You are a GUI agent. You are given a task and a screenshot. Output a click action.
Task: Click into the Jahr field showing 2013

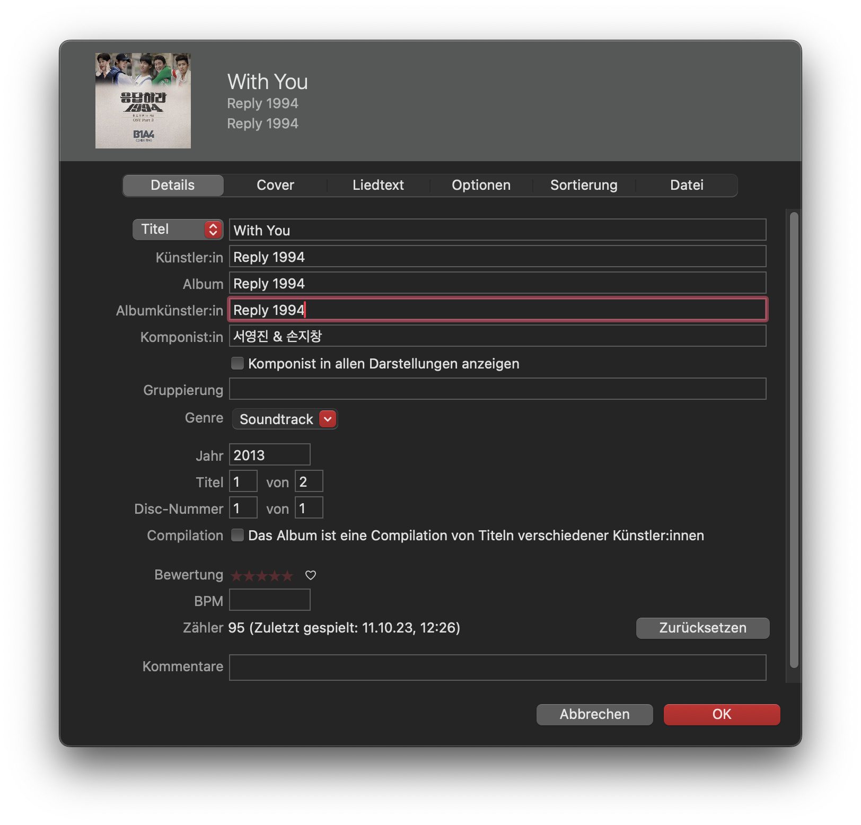coord(269,455)
